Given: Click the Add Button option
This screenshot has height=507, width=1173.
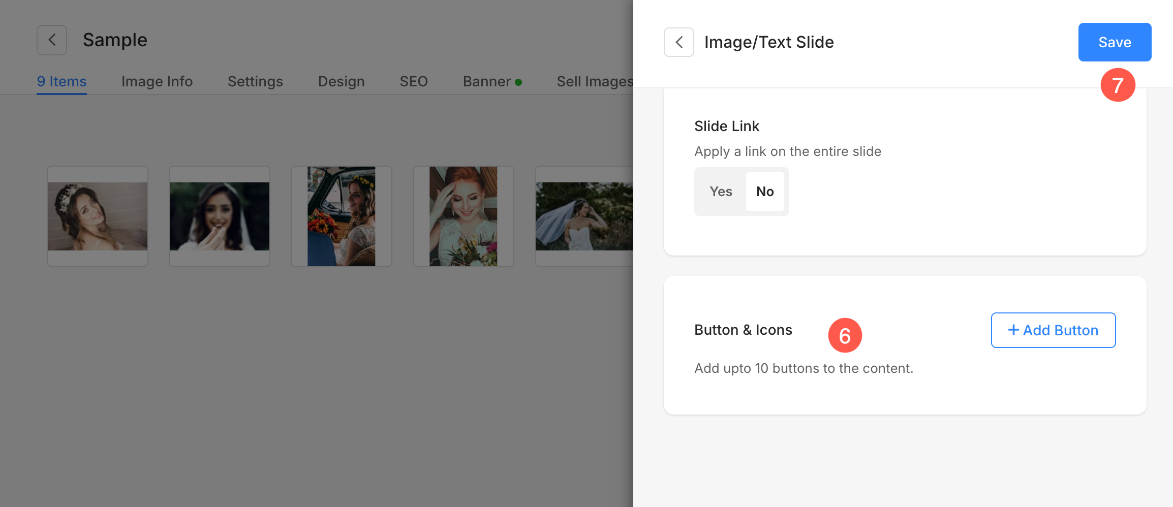Looking at the screenshot, I should 1053,330.
